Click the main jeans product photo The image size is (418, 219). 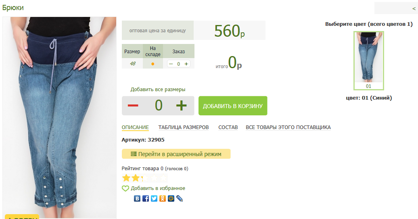pos(59,117)
